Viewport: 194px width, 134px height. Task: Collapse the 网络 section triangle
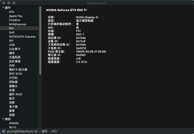(x=3, y=119)
